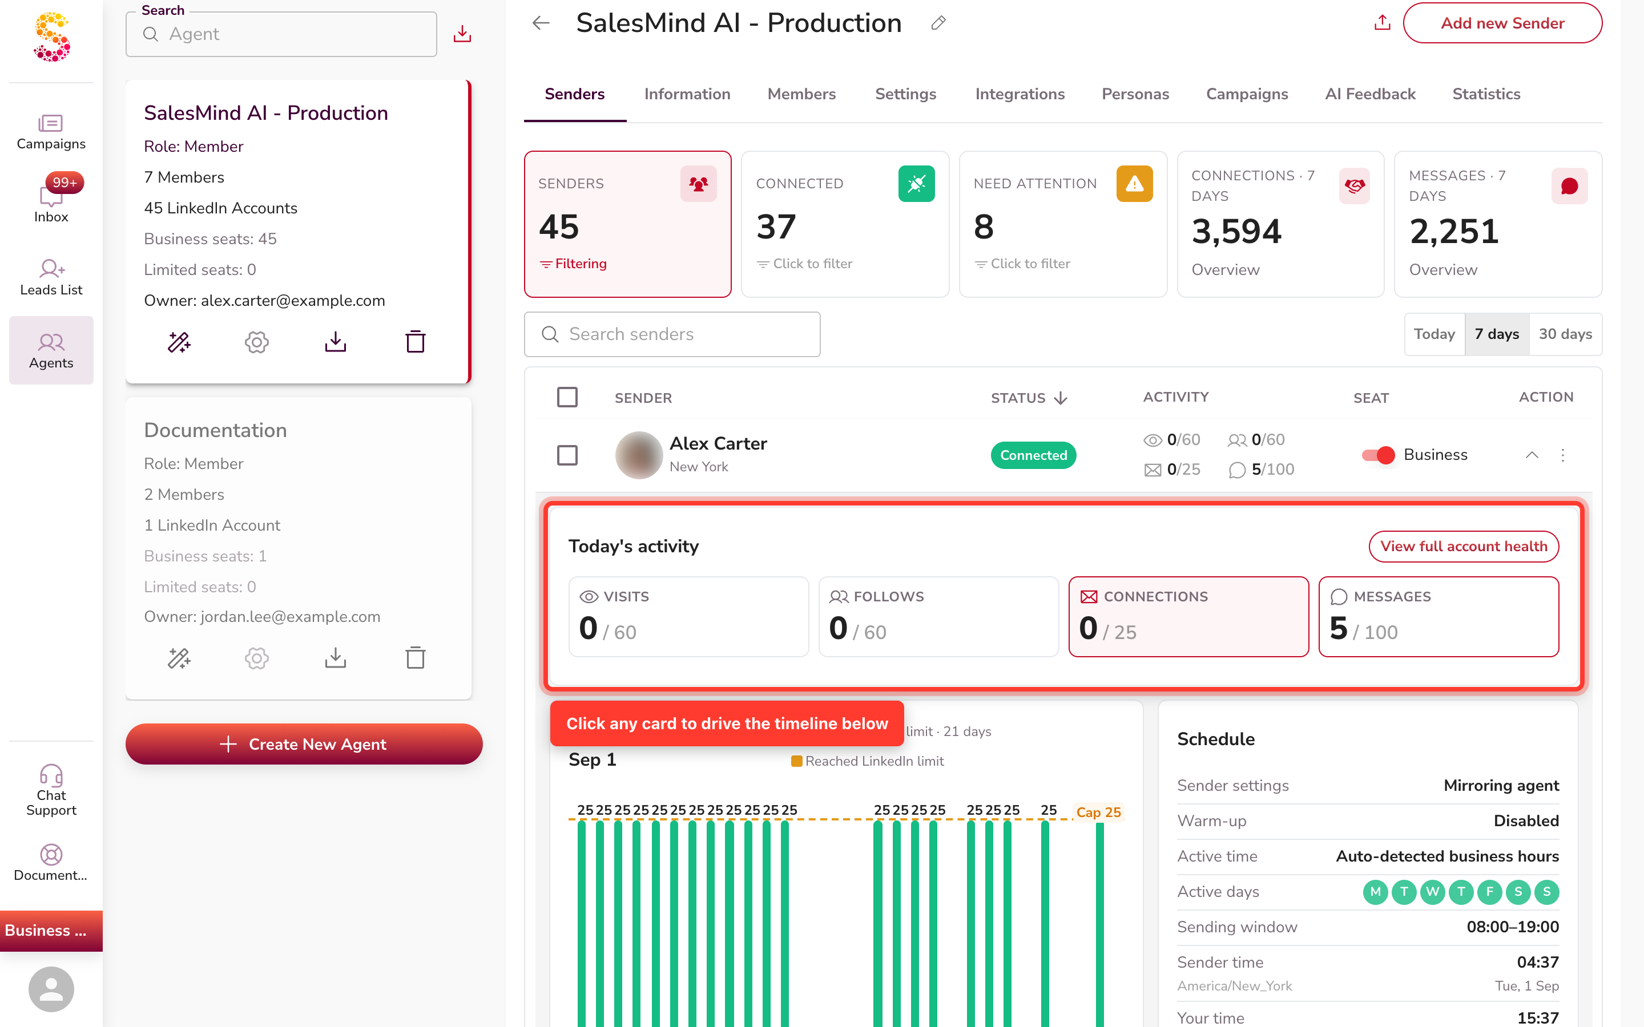Switch to the Statistics tab
The width and height of the screenshot is (1644, 1027).
(x=1486, y=94)
